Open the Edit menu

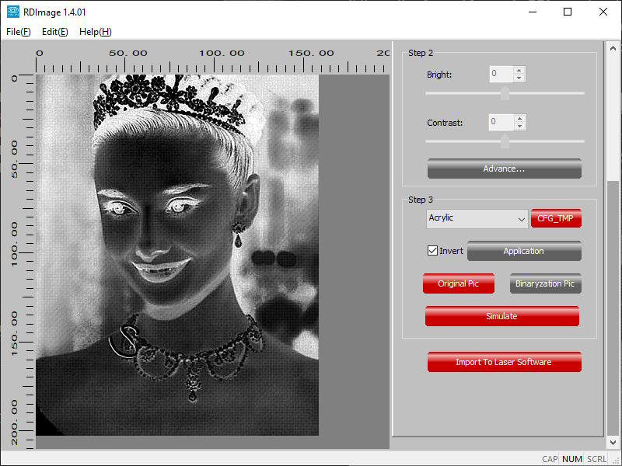55,32
